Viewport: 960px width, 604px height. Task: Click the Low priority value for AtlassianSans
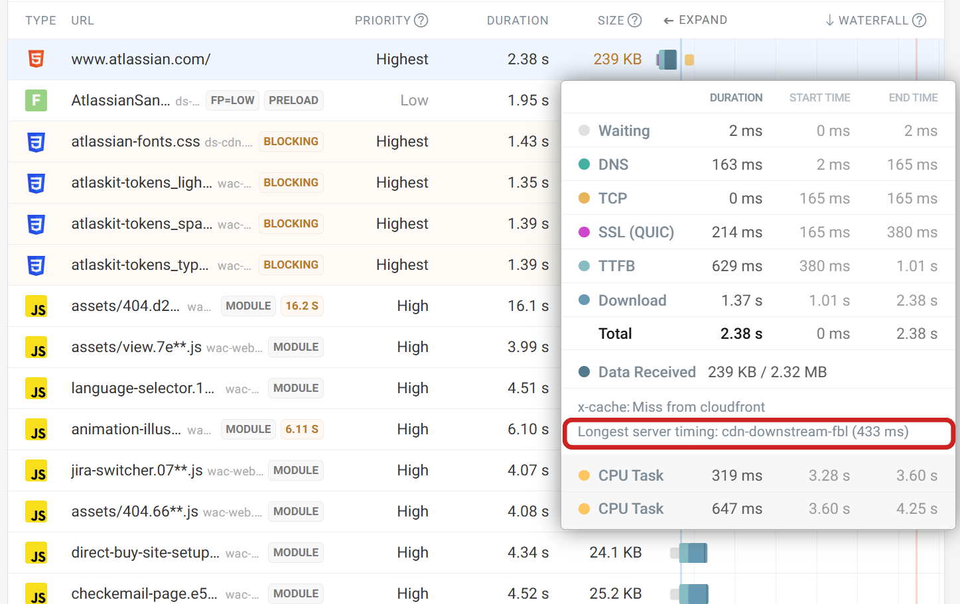pos(414,100)
